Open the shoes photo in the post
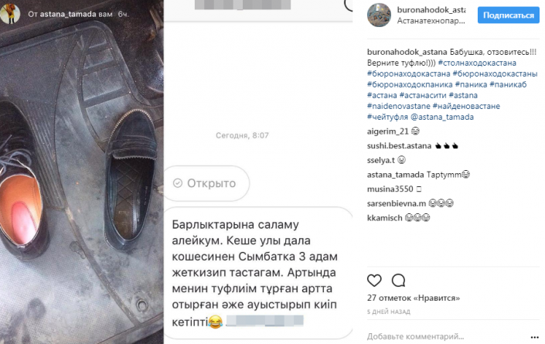 [x=82, y=172]
